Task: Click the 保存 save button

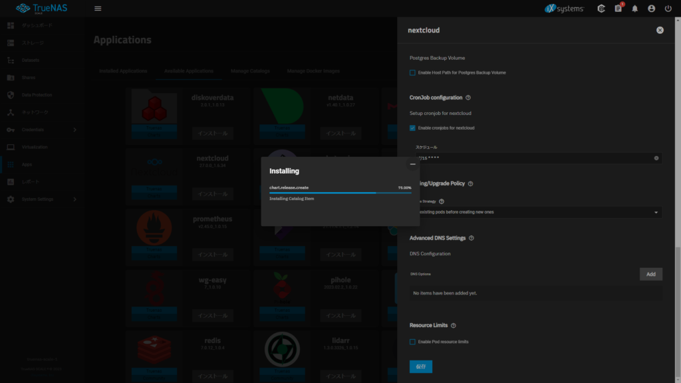Action: coord(420,366)
